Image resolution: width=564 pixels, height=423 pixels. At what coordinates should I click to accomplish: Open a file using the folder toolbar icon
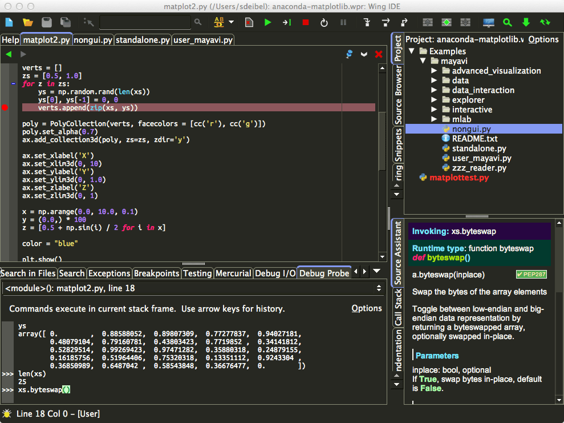click(27, 21)
